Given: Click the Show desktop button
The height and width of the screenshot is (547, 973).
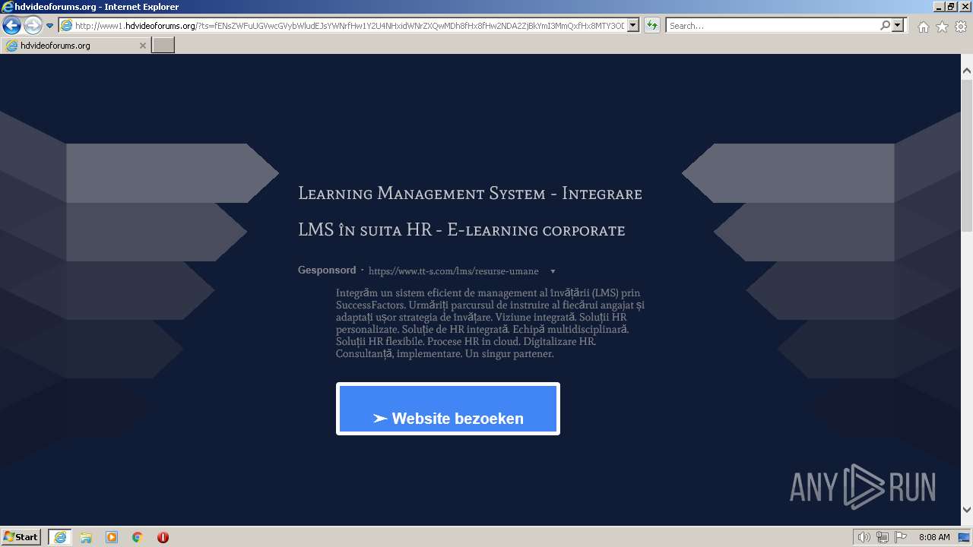Looking at the screenshot, I should click(964, 537).
